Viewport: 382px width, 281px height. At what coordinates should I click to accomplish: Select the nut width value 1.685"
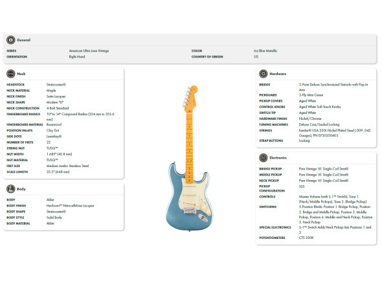(x=59, y=154)
